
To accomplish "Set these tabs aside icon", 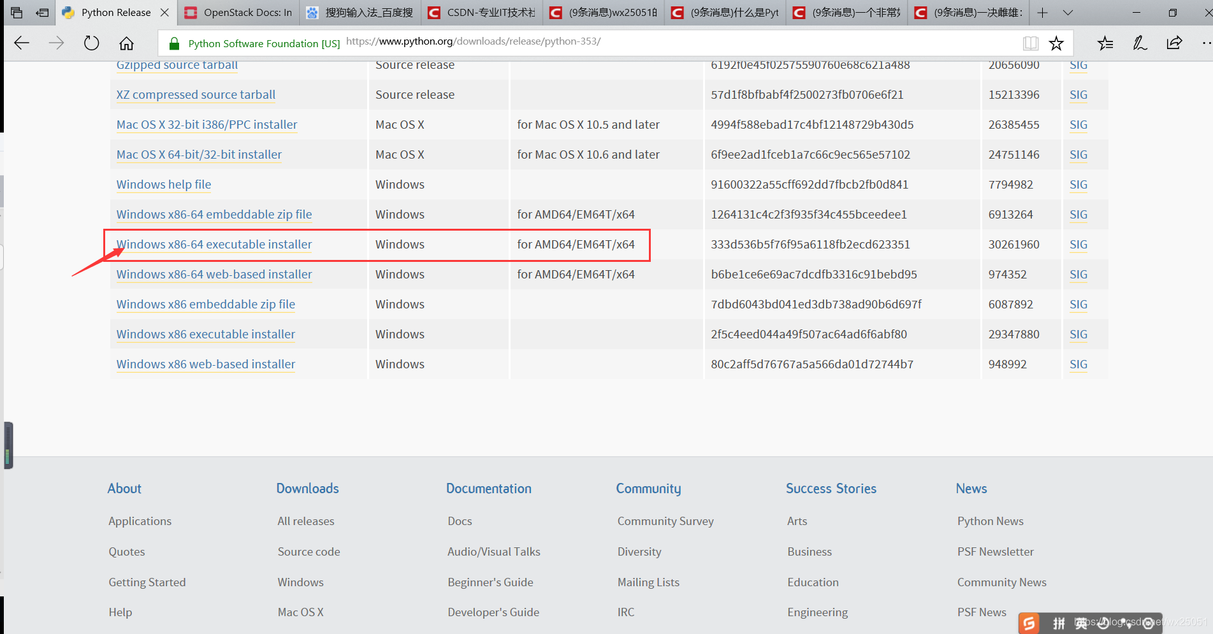I will (43, 13).
